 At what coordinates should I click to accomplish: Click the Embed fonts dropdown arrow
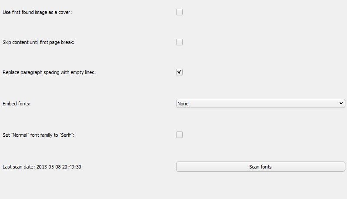(x=341, y=104)
